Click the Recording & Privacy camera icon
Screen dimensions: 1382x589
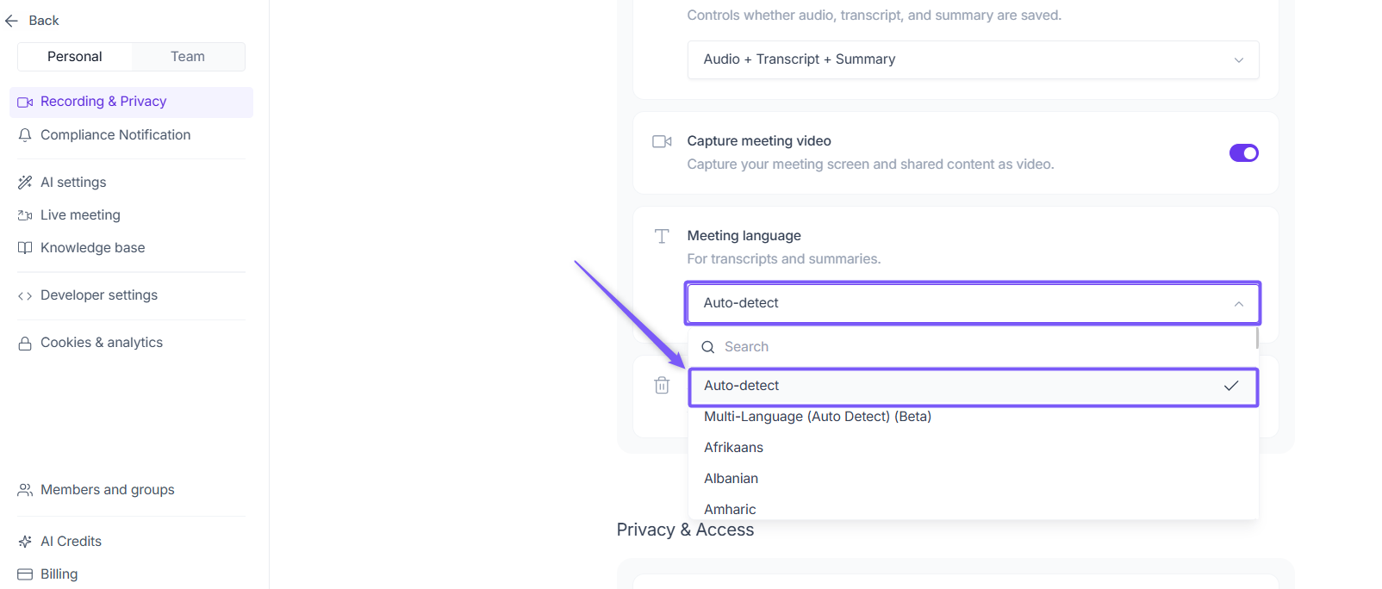coord(25,102)
